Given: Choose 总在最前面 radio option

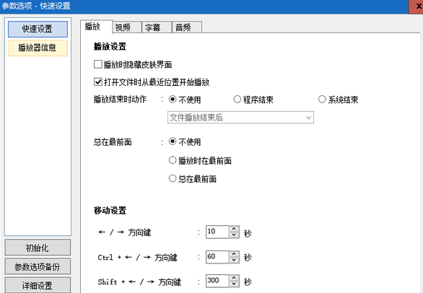Looking at the screenshot, I should click(173, 178).
